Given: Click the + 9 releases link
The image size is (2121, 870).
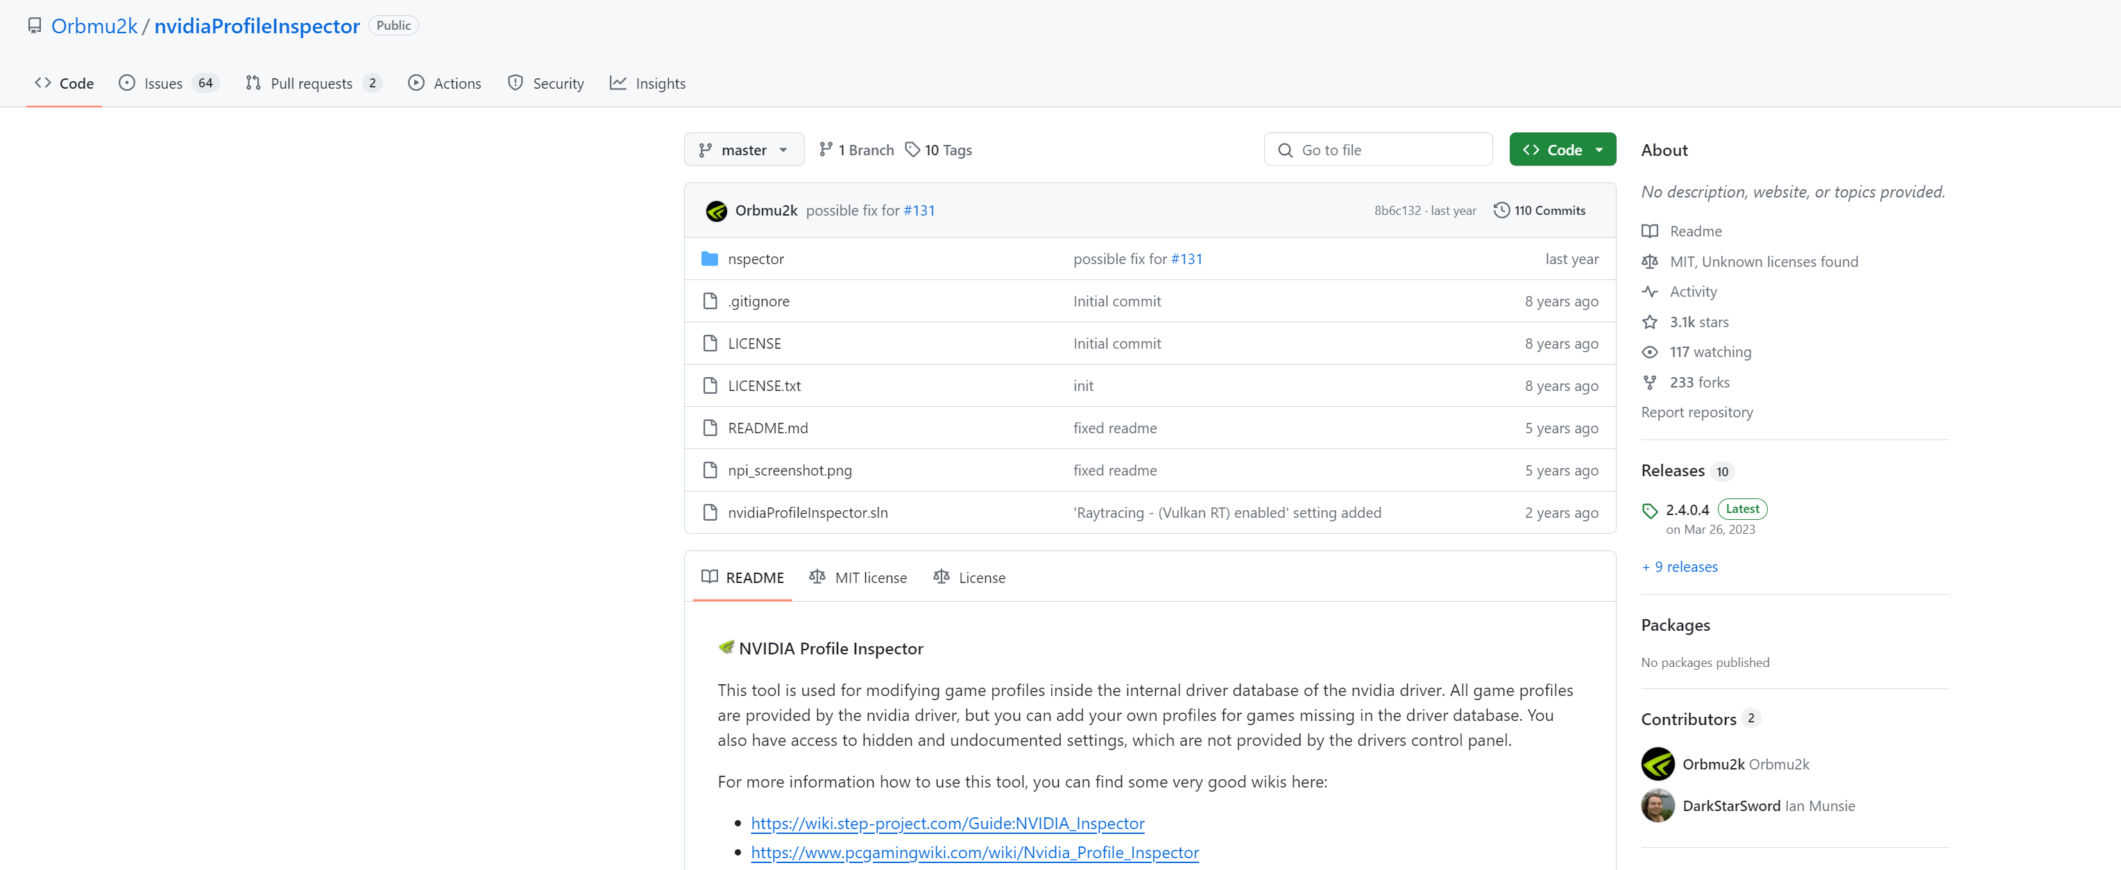Looking at the screenshot, I should click(1679, 566).
